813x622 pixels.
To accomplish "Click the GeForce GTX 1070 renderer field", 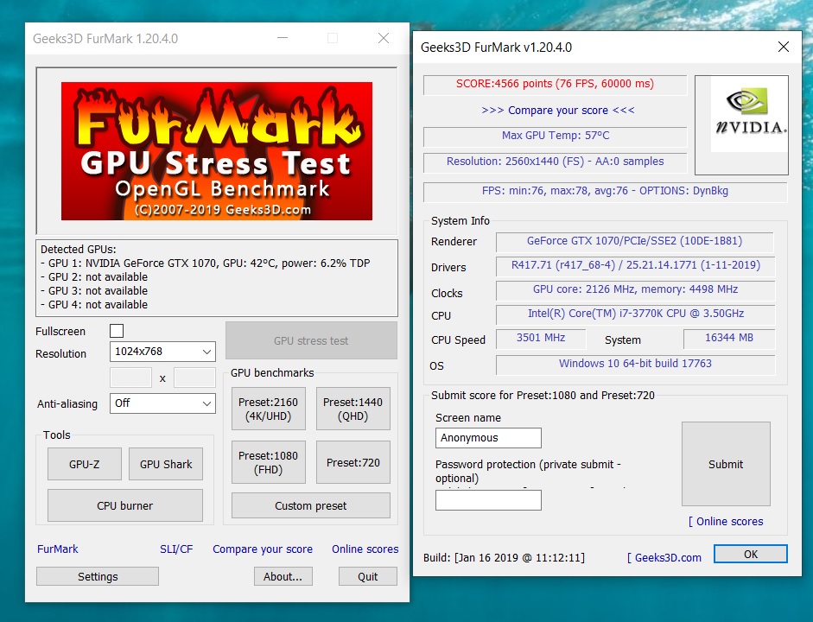I will (x=635, y=242).
